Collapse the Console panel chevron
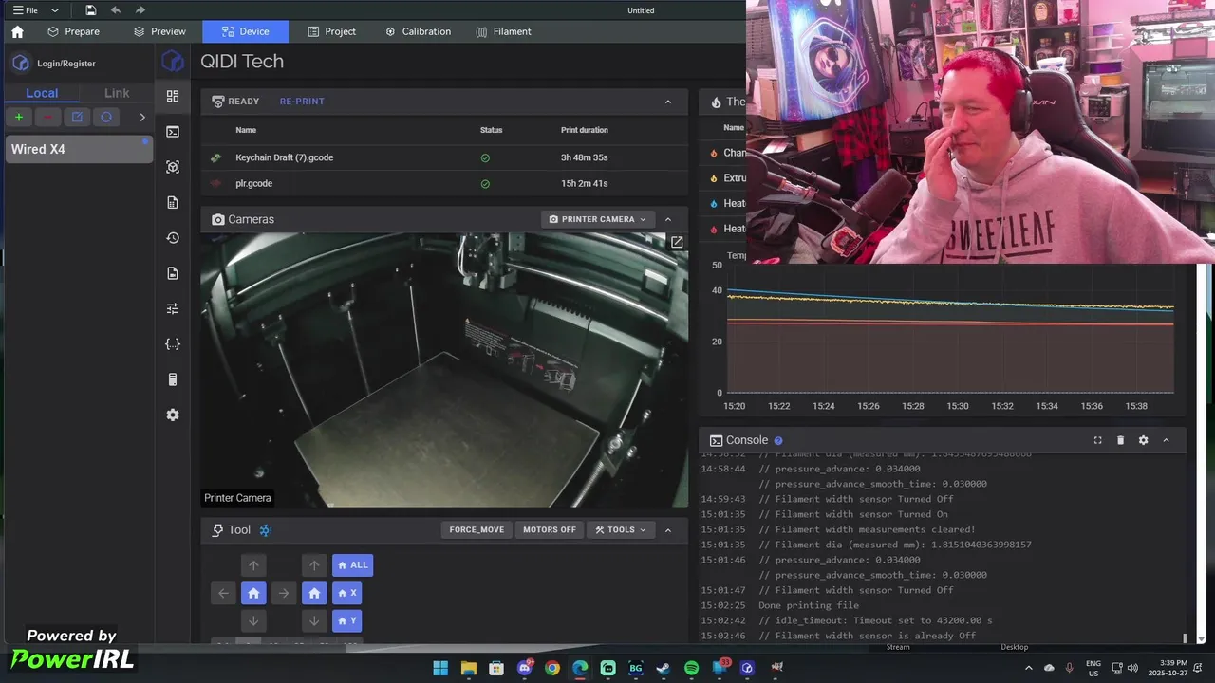 [x=1167, y=440]
